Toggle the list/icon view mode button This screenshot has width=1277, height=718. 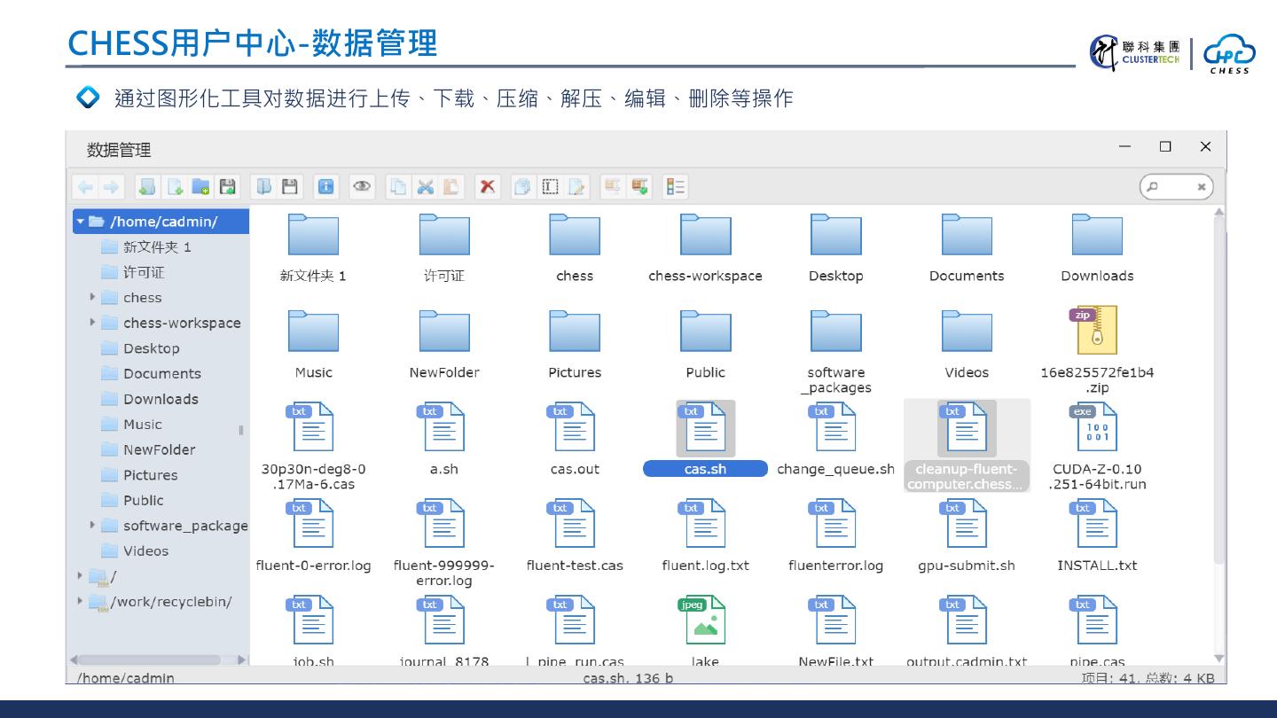pyautogui.click(x=676, y=187)
